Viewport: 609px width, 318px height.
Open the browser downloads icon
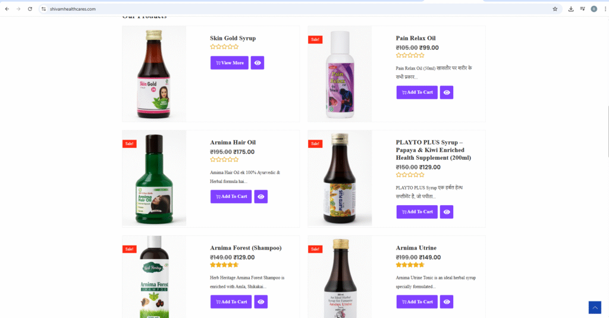(571, 9)
